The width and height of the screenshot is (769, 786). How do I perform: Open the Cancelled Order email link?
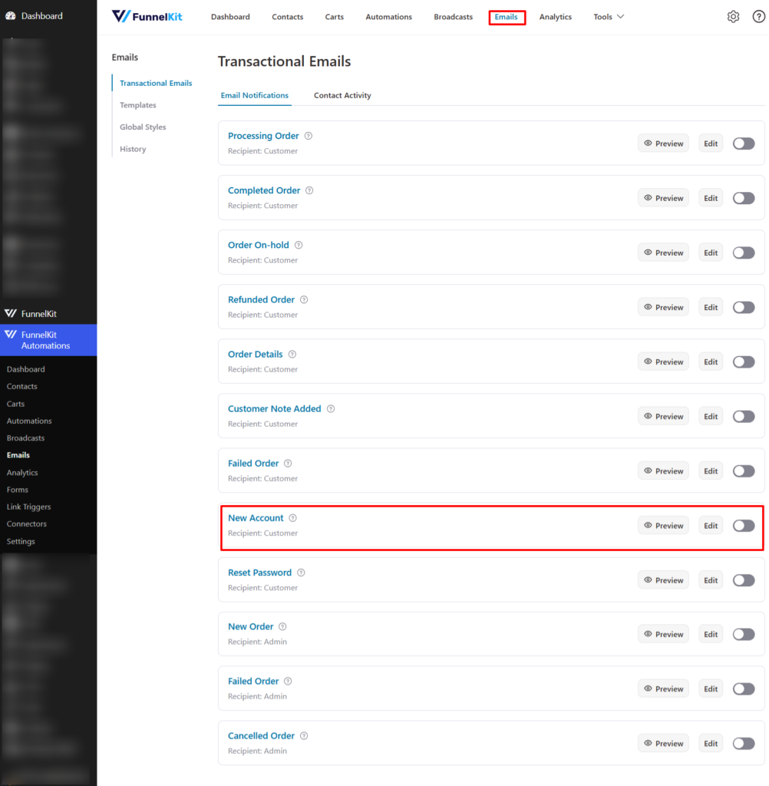pos(261,736)
